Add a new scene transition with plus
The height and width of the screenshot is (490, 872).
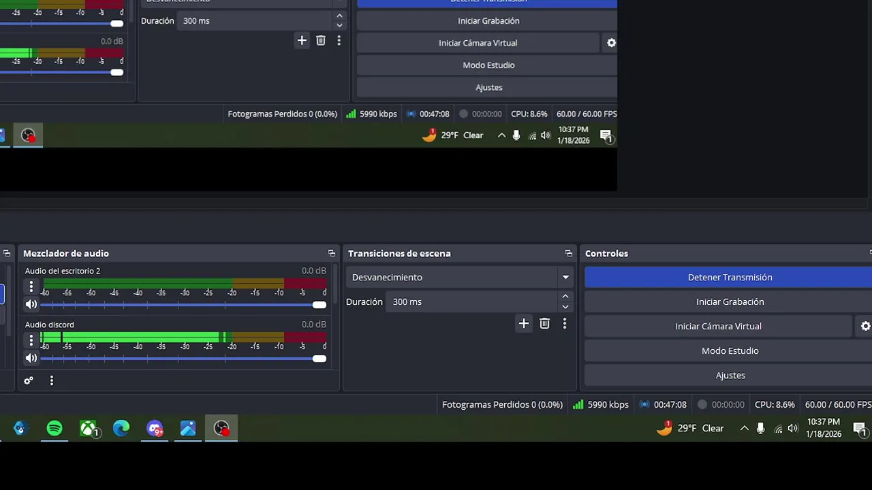523,323
